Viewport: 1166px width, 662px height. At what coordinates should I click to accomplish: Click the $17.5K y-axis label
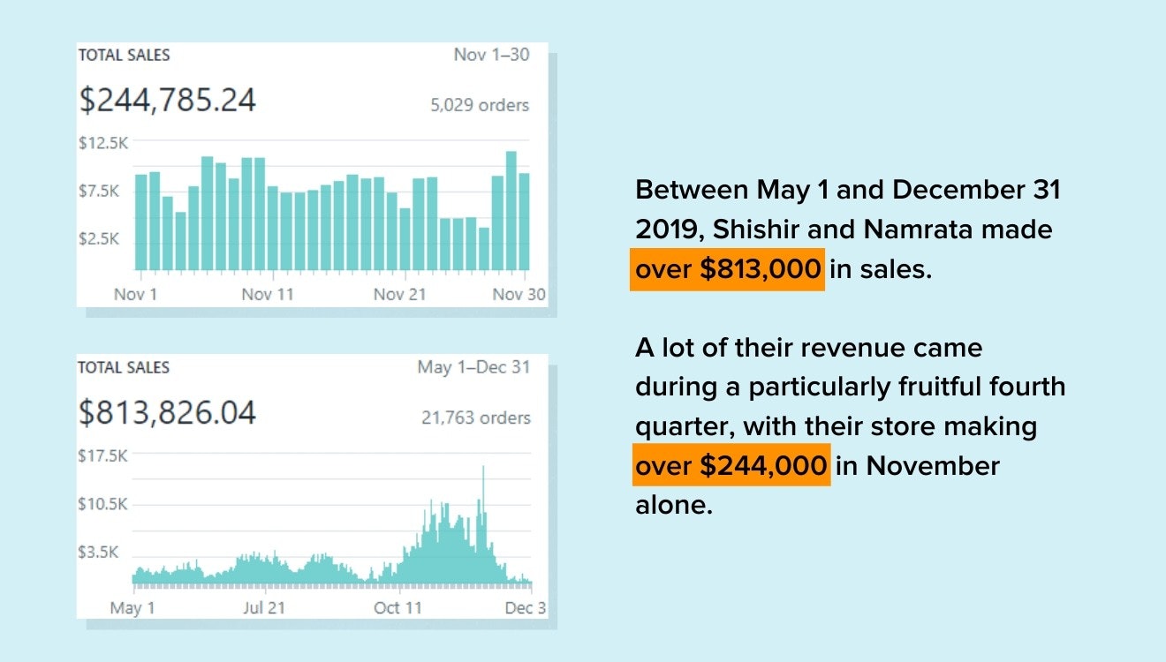click(x=104, y=455)
